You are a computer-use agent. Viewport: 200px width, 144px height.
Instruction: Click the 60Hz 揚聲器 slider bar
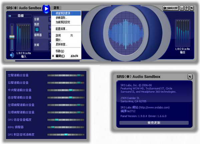click(66, 127)
